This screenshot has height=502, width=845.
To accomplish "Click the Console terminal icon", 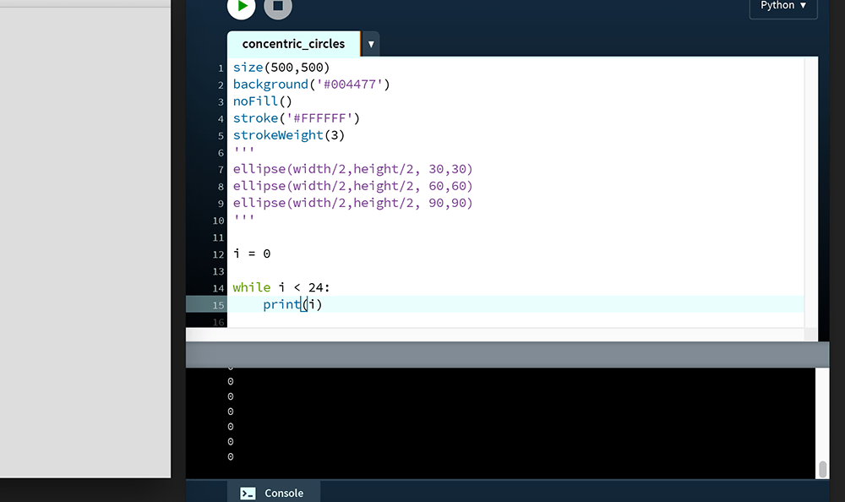I will [248, 494].
